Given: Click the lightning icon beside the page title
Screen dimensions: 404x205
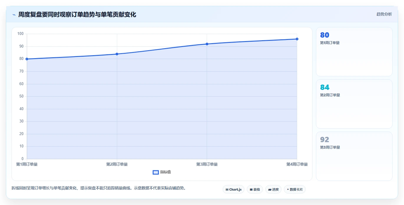Looking at the screenshot, I should click(14, 15).
